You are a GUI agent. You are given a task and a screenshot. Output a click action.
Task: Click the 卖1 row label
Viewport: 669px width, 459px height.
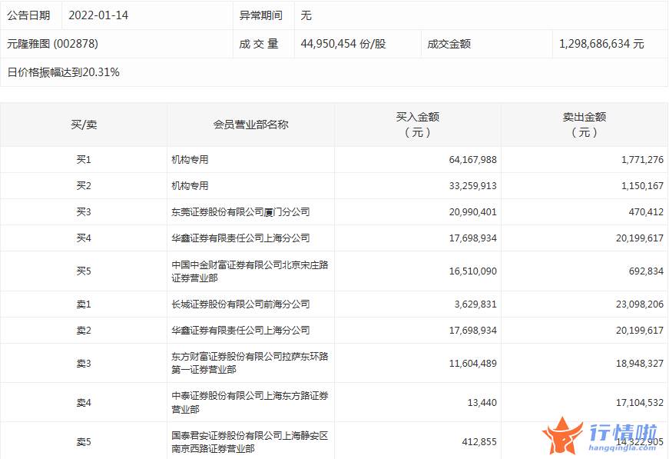click(84, 304)
